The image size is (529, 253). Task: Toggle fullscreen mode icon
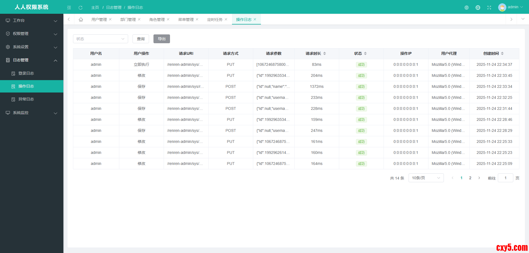[489, 7]
